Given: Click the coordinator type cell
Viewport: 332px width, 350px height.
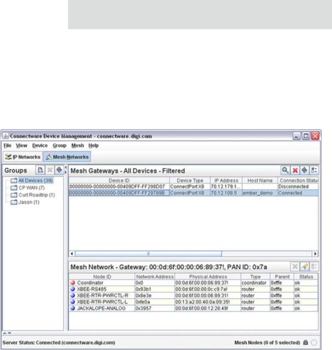Looking at the screenshot, I should 255,282.
